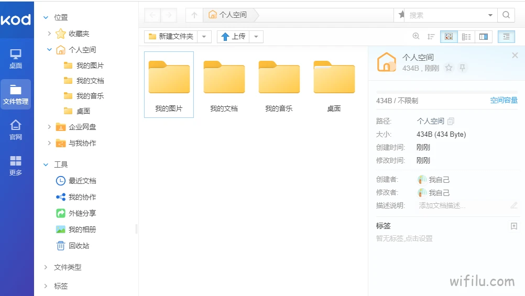
Task: Switch to icon grid view
Action: click(x=449, y=37)
